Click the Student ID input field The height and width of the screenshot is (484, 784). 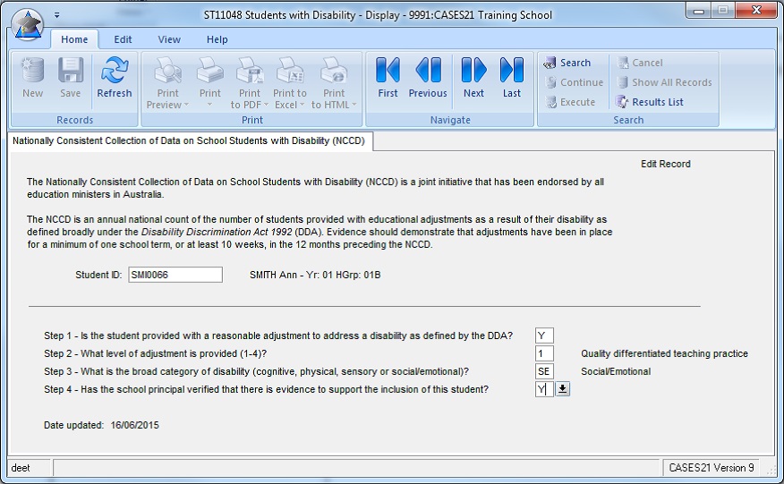pyautogui.click(x=175, y=275)
